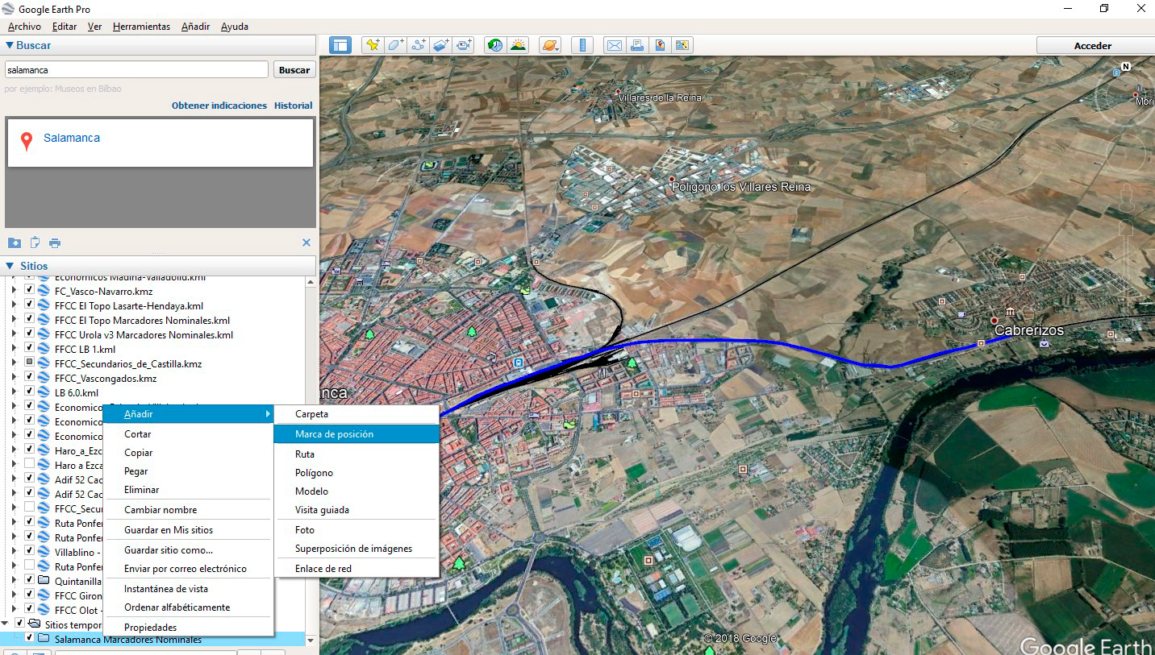Uncheck FFCC El Topo Marcadores Nominales checkbox
Screen dimensions: 1155x655
click(x=29, y=320)
